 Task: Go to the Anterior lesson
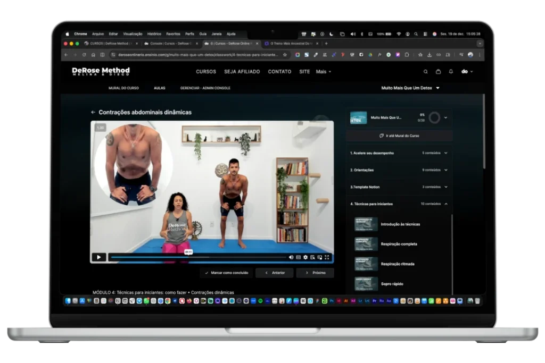(275, 273)
